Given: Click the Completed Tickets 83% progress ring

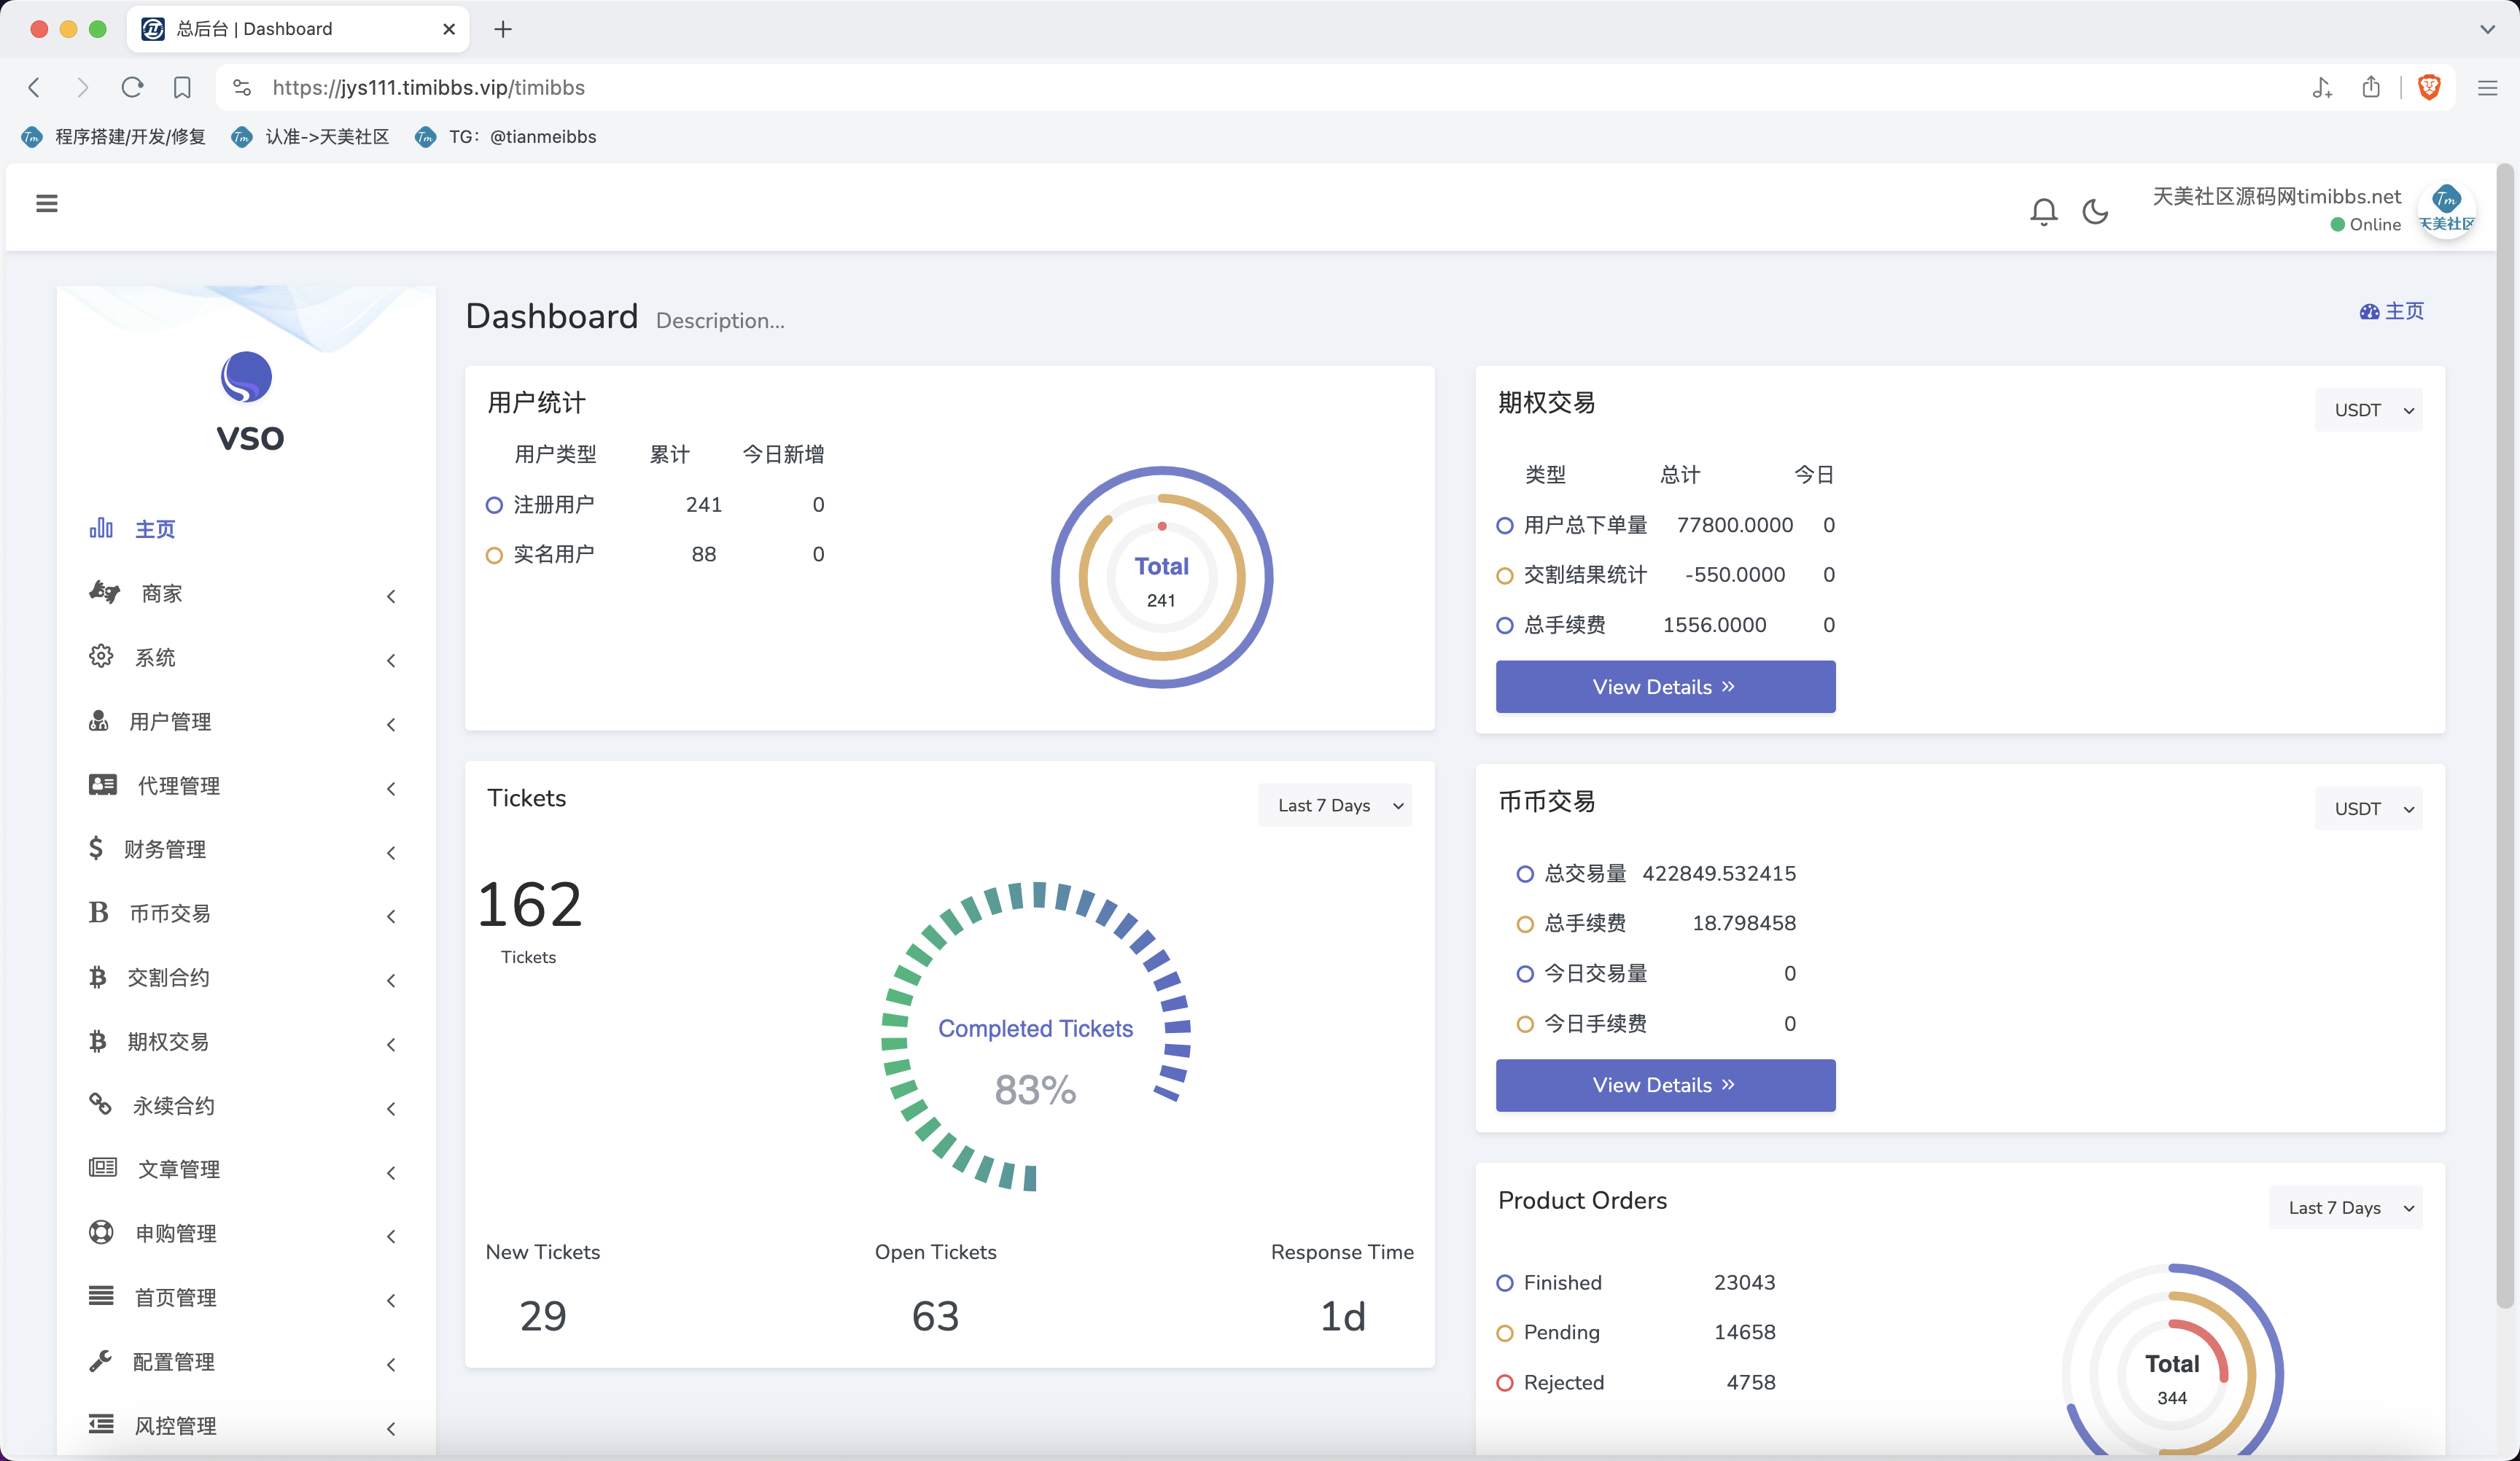Looking at the screenshot, I should point(1035,1036).
